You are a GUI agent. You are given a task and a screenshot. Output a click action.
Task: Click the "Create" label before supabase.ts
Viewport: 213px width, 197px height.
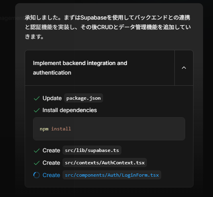pyautogui.click(x=51, y=150)
